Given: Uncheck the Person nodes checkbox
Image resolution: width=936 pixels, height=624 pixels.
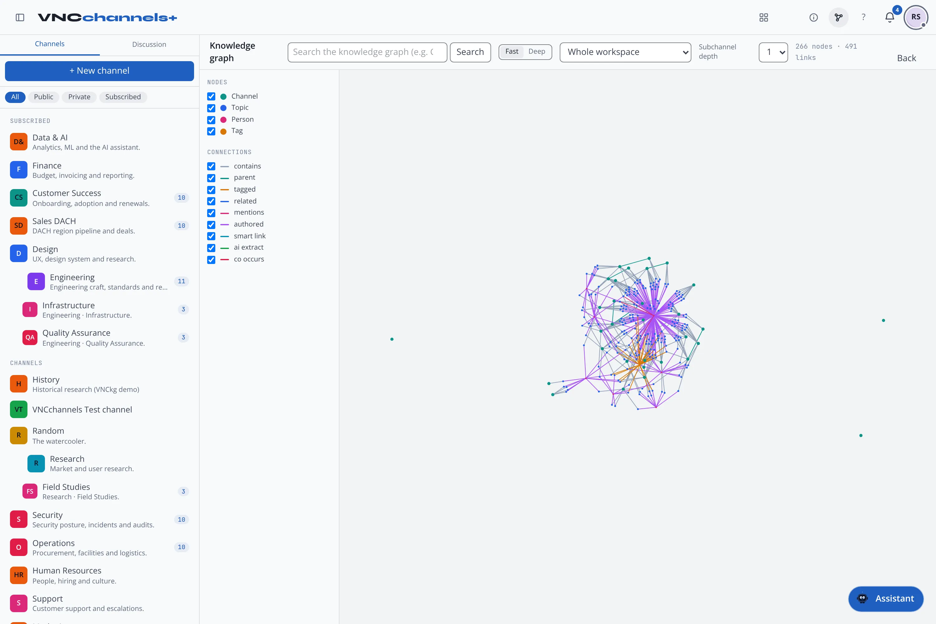Looking at the screenshot, I should [x=211, y=120].
